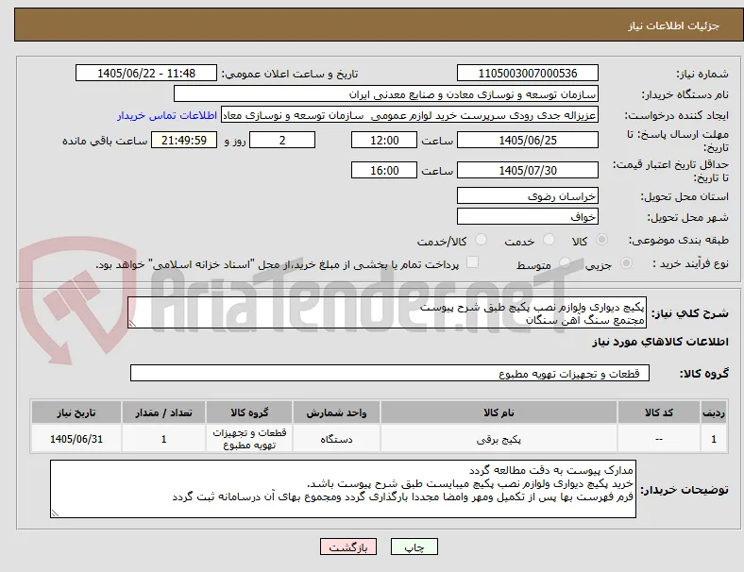The image size is (744, 572).
Task: Click the buyer notes textarea
Action: point(343,489)
